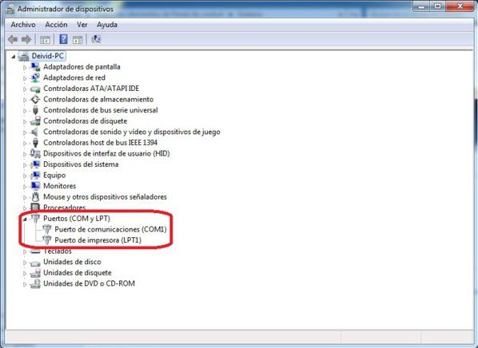
Task: Click the window title bar system icon
Action: tap(10, 9)
